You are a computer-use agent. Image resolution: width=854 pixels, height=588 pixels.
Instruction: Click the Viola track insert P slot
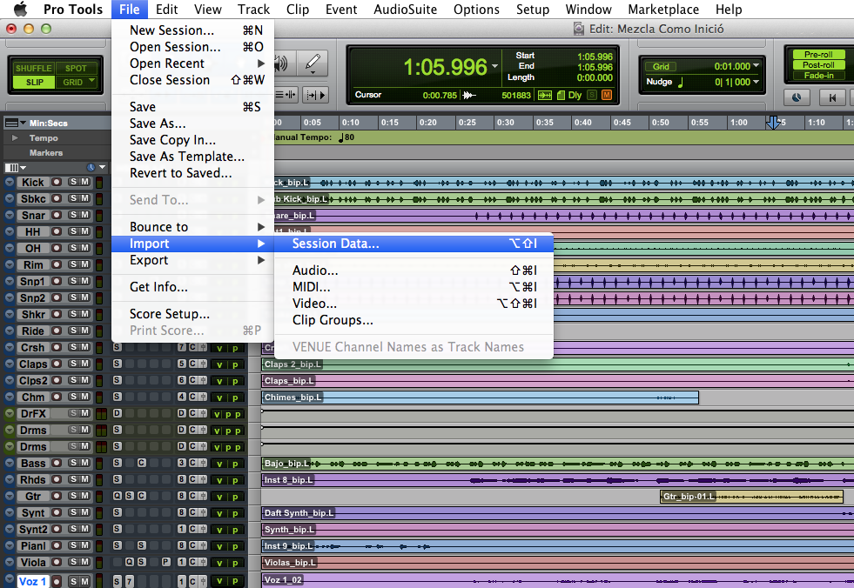pos(165,562)
